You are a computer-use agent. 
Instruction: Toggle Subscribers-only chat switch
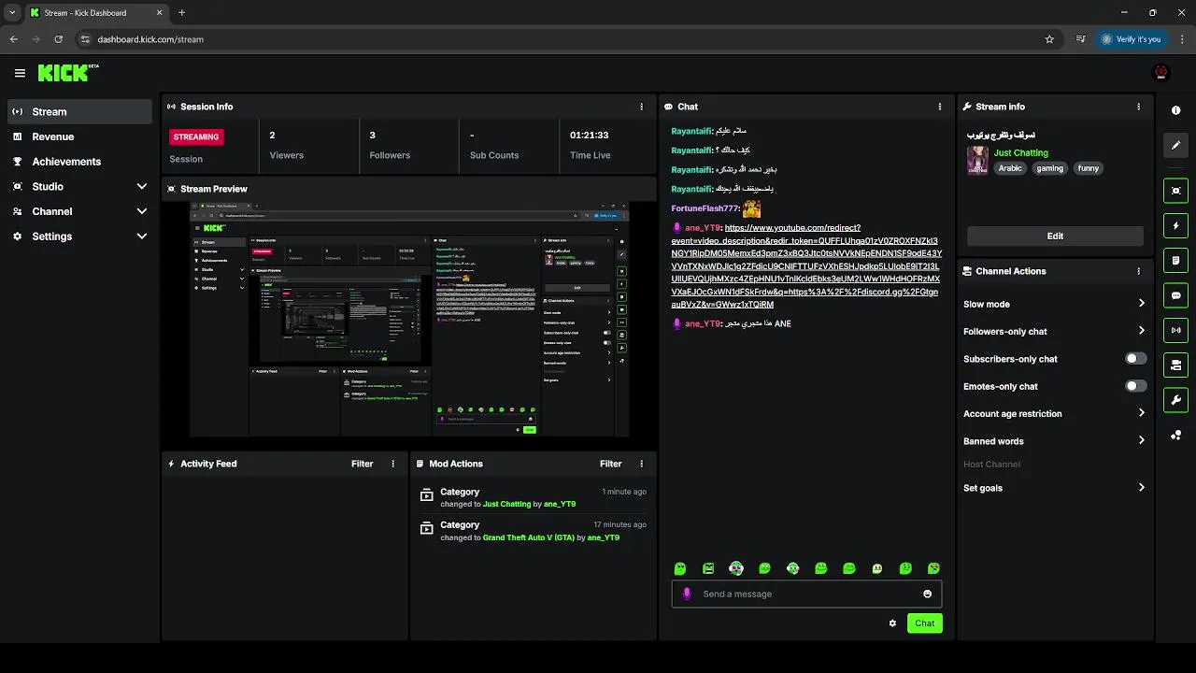[1135, 359]
